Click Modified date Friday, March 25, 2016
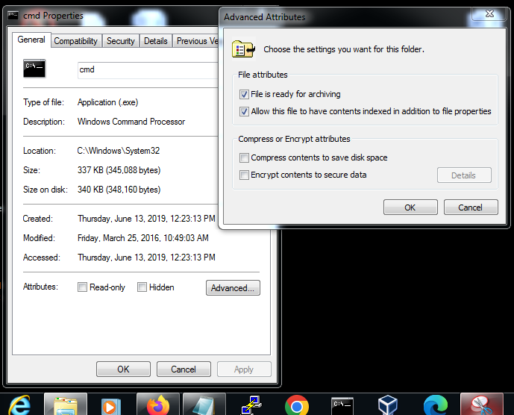This screenshot has height=415, width=514. click(x=143, y=238)
